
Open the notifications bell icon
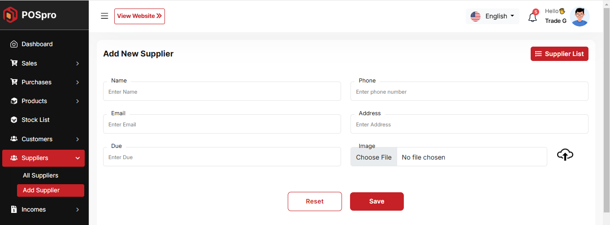(532, 17)
